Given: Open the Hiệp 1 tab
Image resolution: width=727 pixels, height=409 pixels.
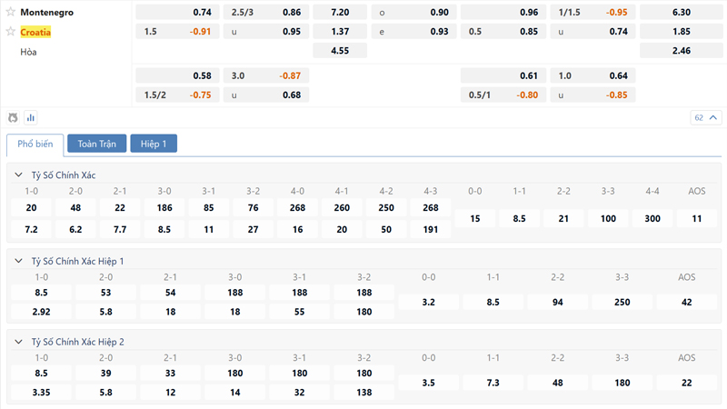Looking at the screenshot, I should 154,144.
